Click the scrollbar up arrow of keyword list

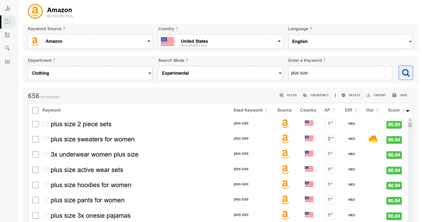pos(410,120)
